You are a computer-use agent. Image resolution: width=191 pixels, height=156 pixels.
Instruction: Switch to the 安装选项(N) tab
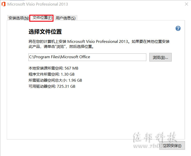click(19, 18)
